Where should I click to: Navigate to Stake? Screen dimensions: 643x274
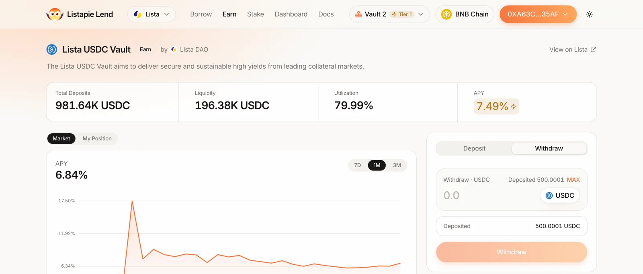coord(256,14)
